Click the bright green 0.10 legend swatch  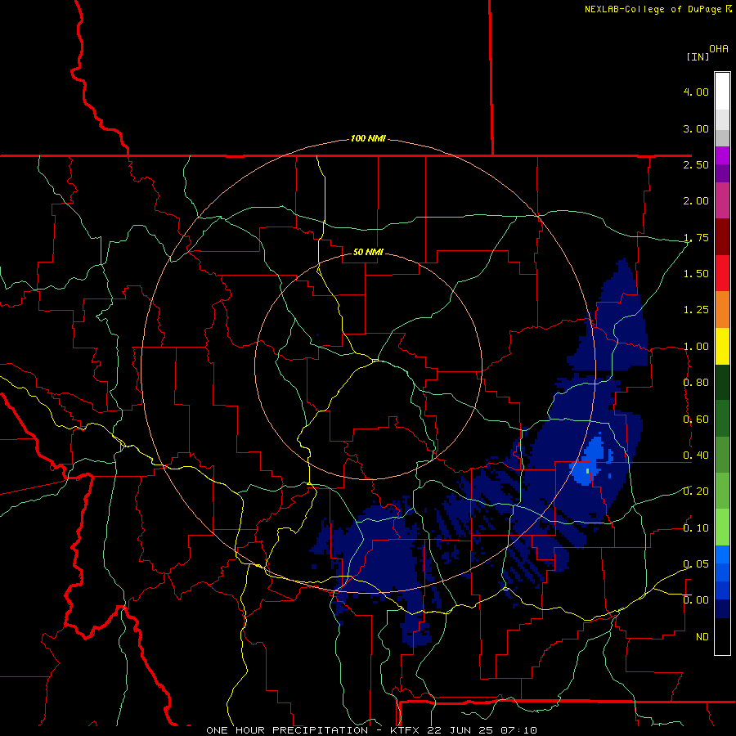pos(722,527)
